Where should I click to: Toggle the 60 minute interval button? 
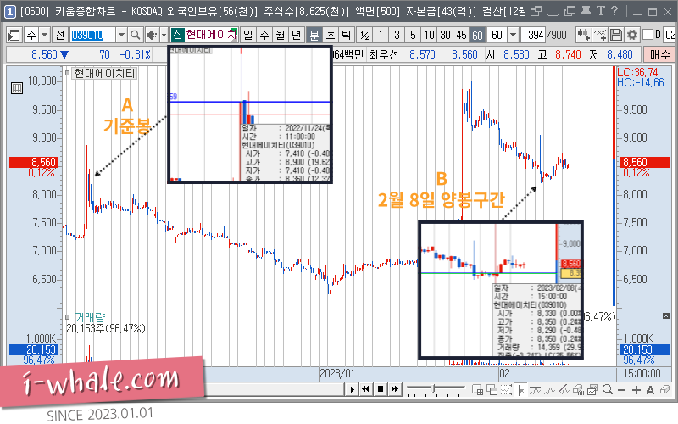pyautogui.click(x=477, y=35)
